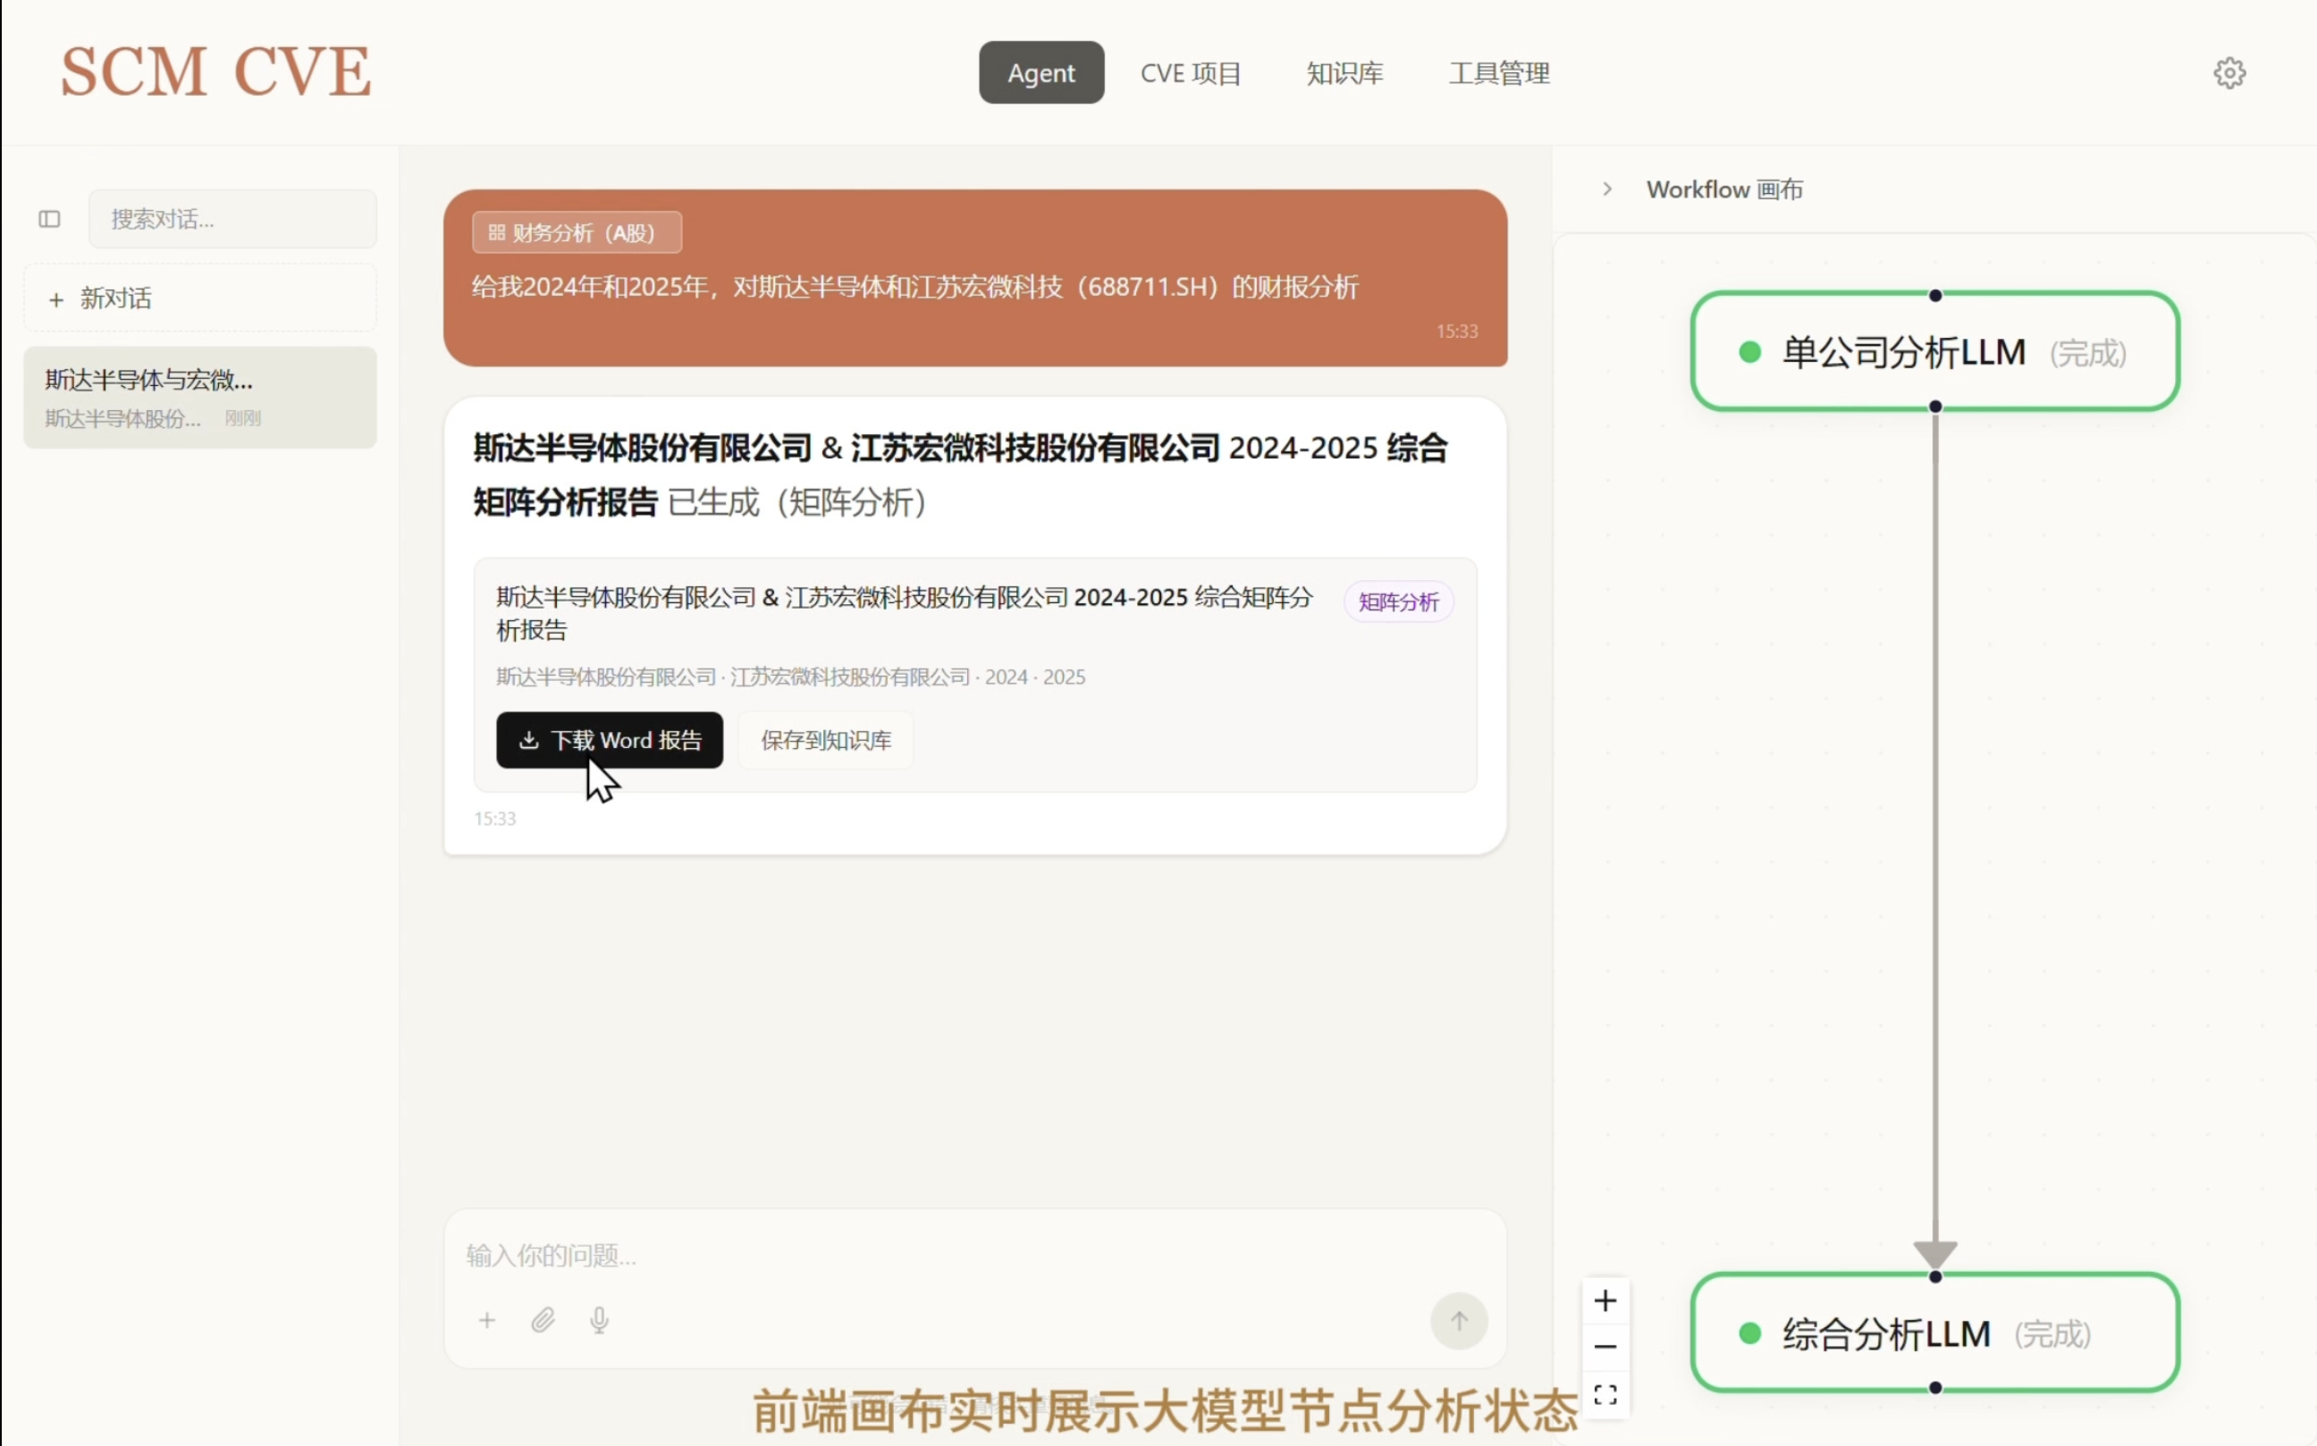Click the 矩阵分析 badge
This screenshot has height=1446, width=2317.
(x=1398, y=601)
